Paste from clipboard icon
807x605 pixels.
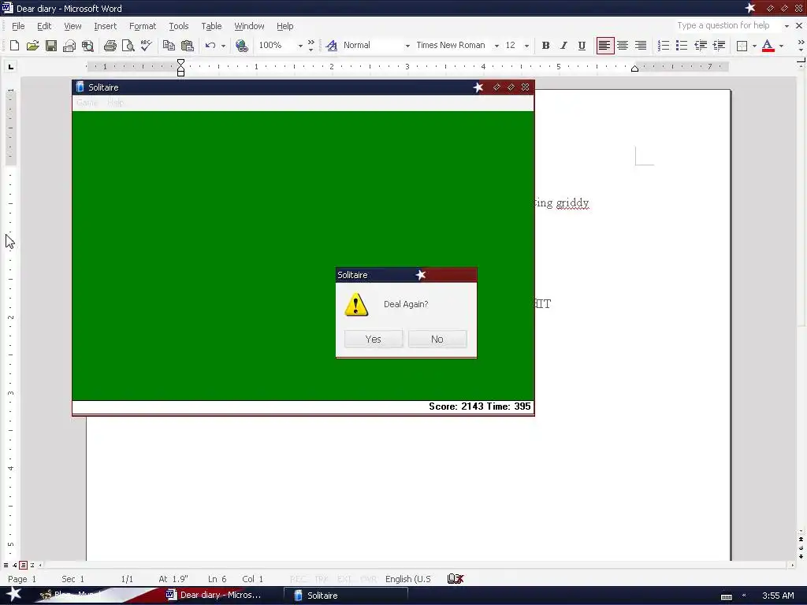[x=187, y=46]
